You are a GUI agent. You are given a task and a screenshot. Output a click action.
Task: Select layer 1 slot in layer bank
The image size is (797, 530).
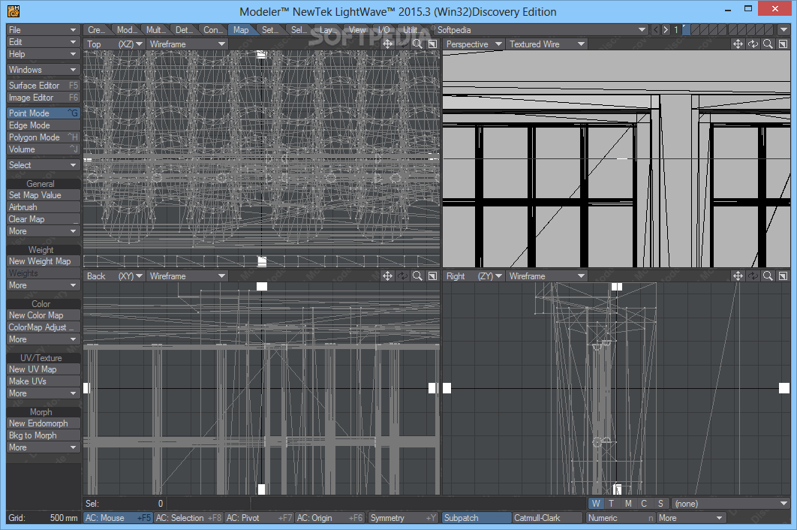(x=686, y=30)
